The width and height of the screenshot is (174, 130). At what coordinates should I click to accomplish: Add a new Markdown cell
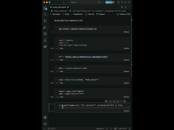[77, 14]
